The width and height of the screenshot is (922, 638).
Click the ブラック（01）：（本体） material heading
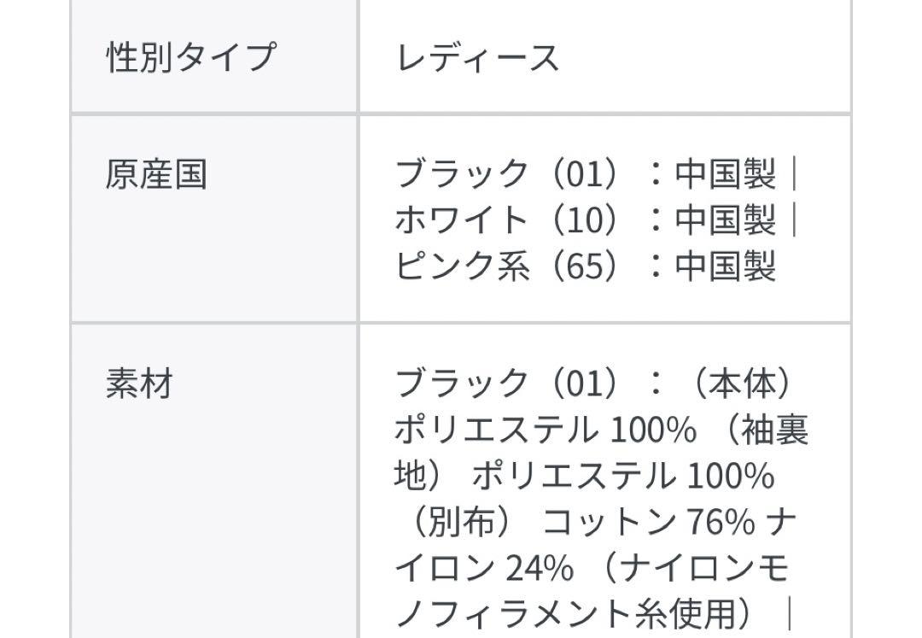596,383
